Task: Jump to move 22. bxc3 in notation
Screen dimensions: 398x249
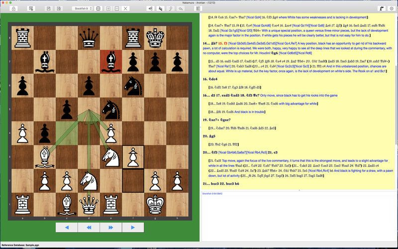Action: tap(227, 183)
